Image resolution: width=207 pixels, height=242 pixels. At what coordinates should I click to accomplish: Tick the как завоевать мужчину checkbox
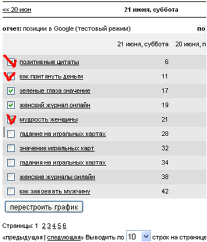tap(11, 191)
